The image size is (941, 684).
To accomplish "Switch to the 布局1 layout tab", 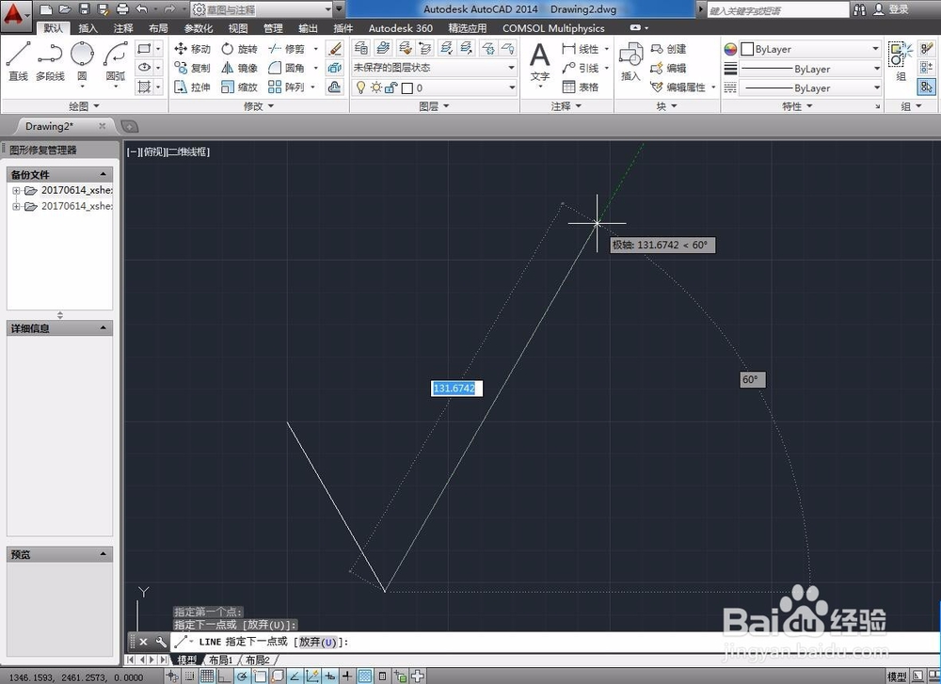I will tap(220, 660).
